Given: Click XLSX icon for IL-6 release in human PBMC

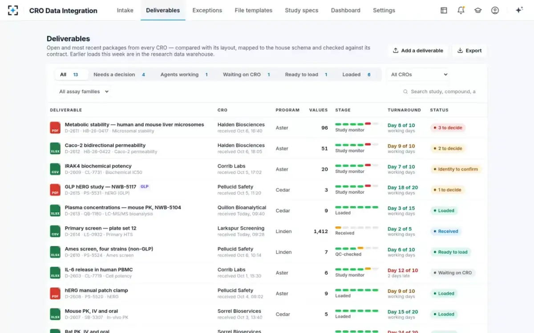Looking at the screenshot, I should 55,273.
